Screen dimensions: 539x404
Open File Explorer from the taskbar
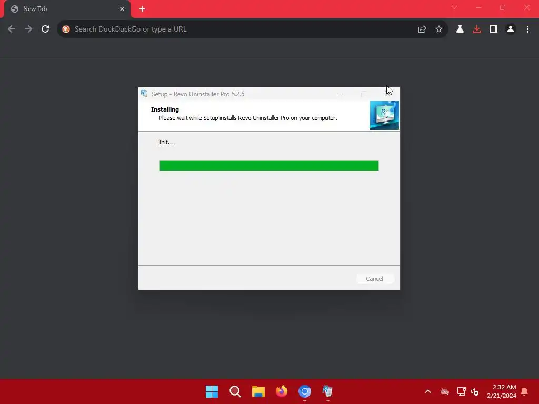click(x=258, y=391)
